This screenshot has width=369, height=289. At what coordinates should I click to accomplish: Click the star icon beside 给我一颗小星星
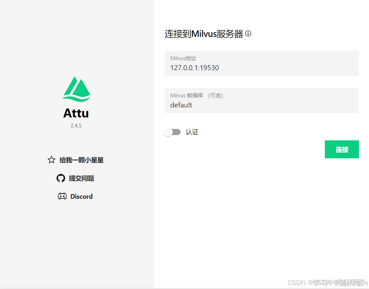(51, 160)
